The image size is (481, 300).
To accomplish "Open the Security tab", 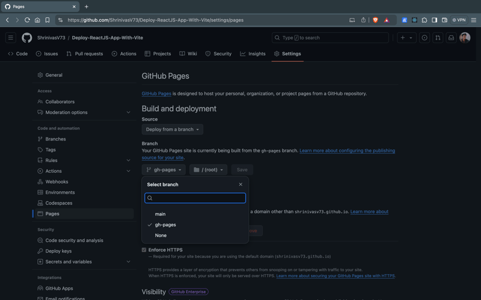I will [218, 53].
